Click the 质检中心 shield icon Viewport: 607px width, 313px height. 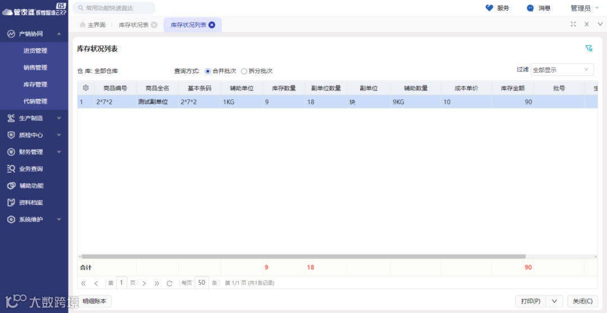[11, 135]
